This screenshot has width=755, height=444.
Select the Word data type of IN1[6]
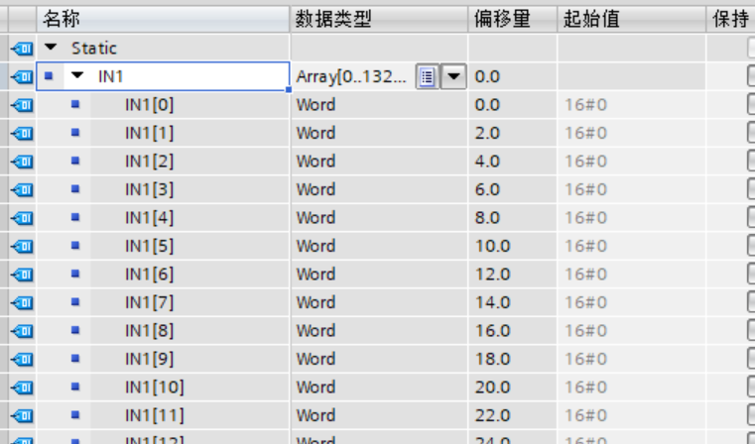pyautogui.click(x=315, y=274)
